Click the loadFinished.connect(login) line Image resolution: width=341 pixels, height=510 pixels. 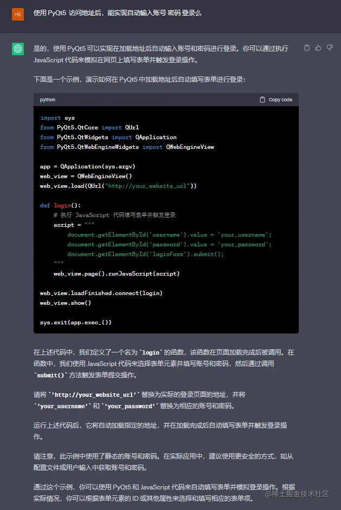point(101,293)
